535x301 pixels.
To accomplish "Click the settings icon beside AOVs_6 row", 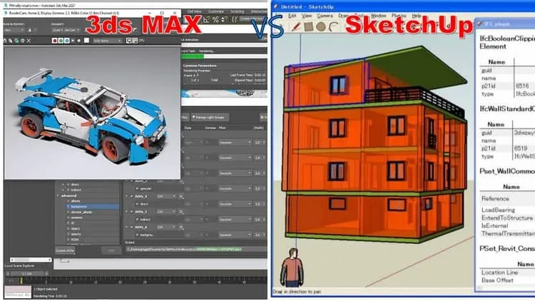I will 181,227.
